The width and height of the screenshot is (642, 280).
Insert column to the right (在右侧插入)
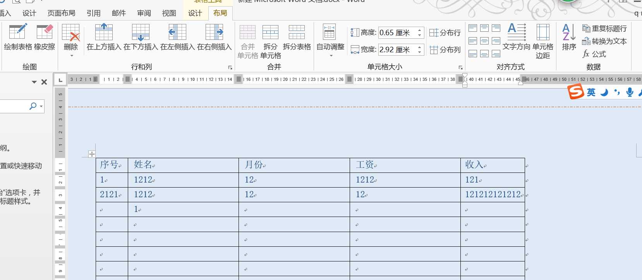coord(214,37)
